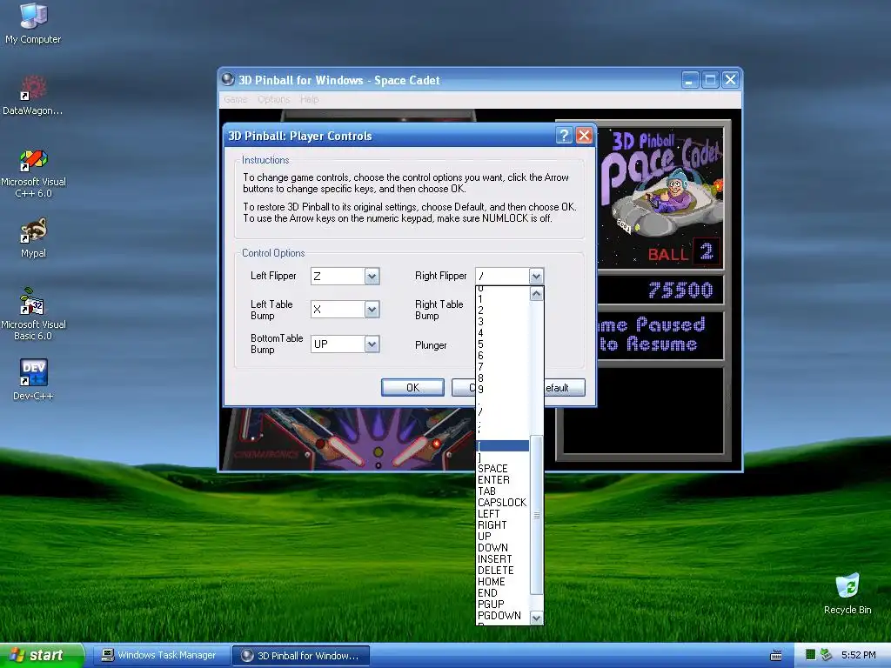Select DELETE from the key list
The width and height of the screenshot is (891, 668).
click(502, 571)
